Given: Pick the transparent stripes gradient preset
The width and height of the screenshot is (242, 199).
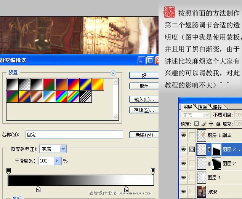Looking at the screenshot, I should 86,97.
